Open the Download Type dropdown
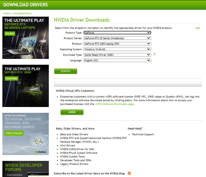Screen dimensions: 206x177 click(x=117, y=55)
